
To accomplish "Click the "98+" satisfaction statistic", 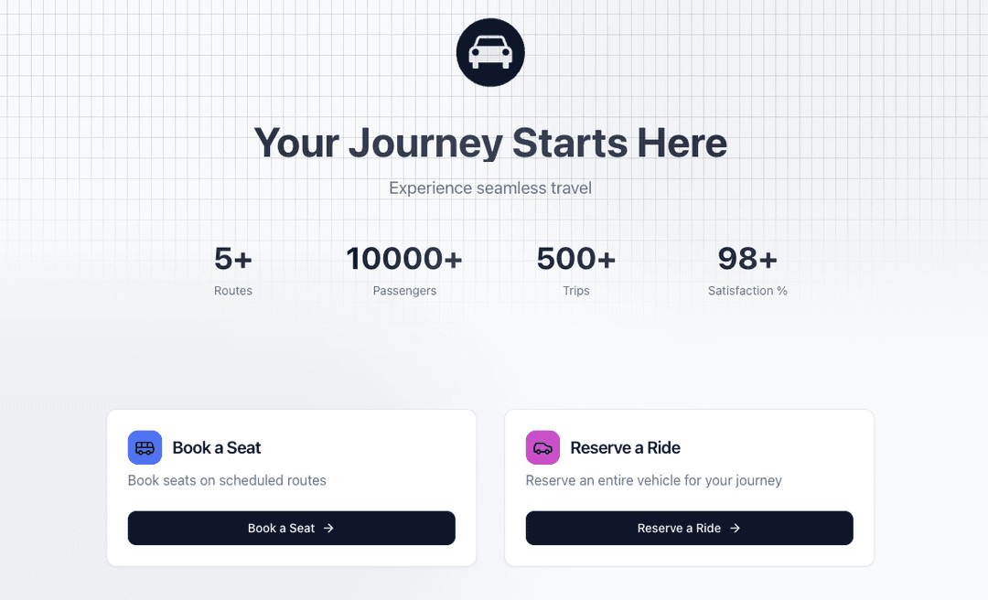I will pos(747,259).
